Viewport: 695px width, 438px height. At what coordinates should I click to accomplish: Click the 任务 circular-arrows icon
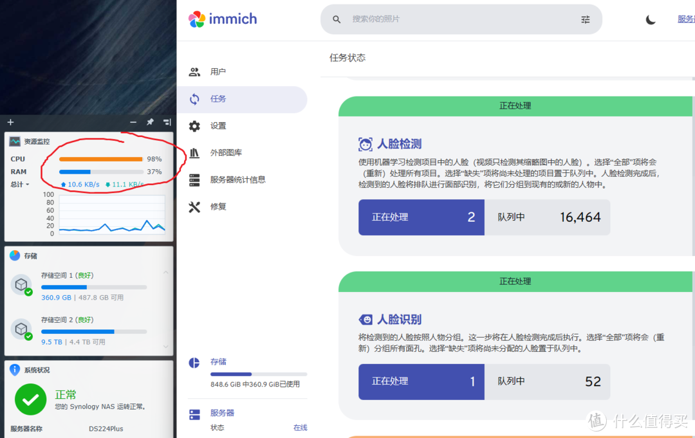click(194, 100)
